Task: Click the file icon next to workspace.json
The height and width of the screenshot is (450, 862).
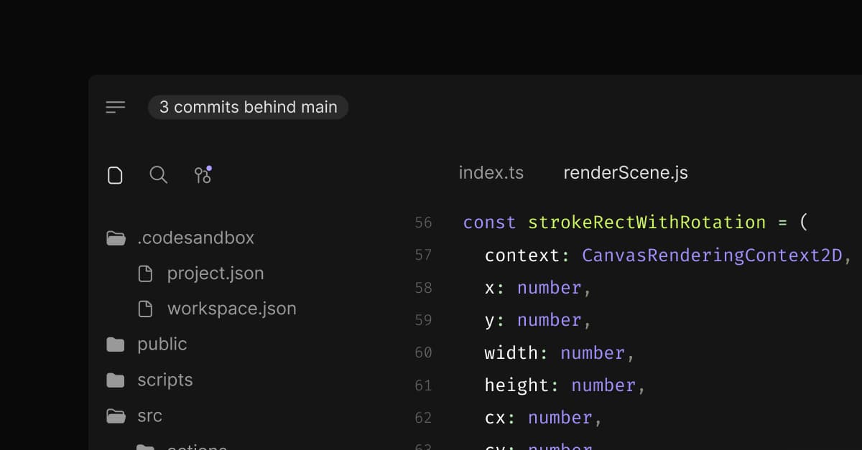Action: [146, 309]
